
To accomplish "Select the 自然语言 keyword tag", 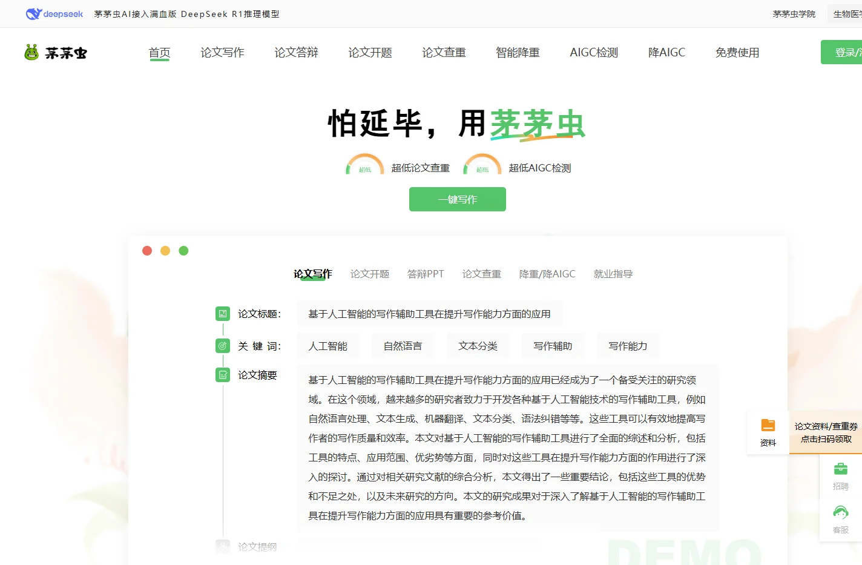I will coord(403,346).
